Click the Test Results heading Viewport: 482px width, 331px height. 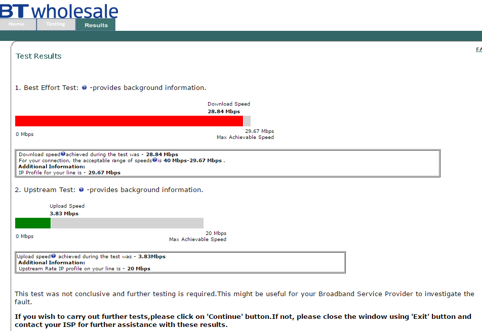(x=38, y=56)
